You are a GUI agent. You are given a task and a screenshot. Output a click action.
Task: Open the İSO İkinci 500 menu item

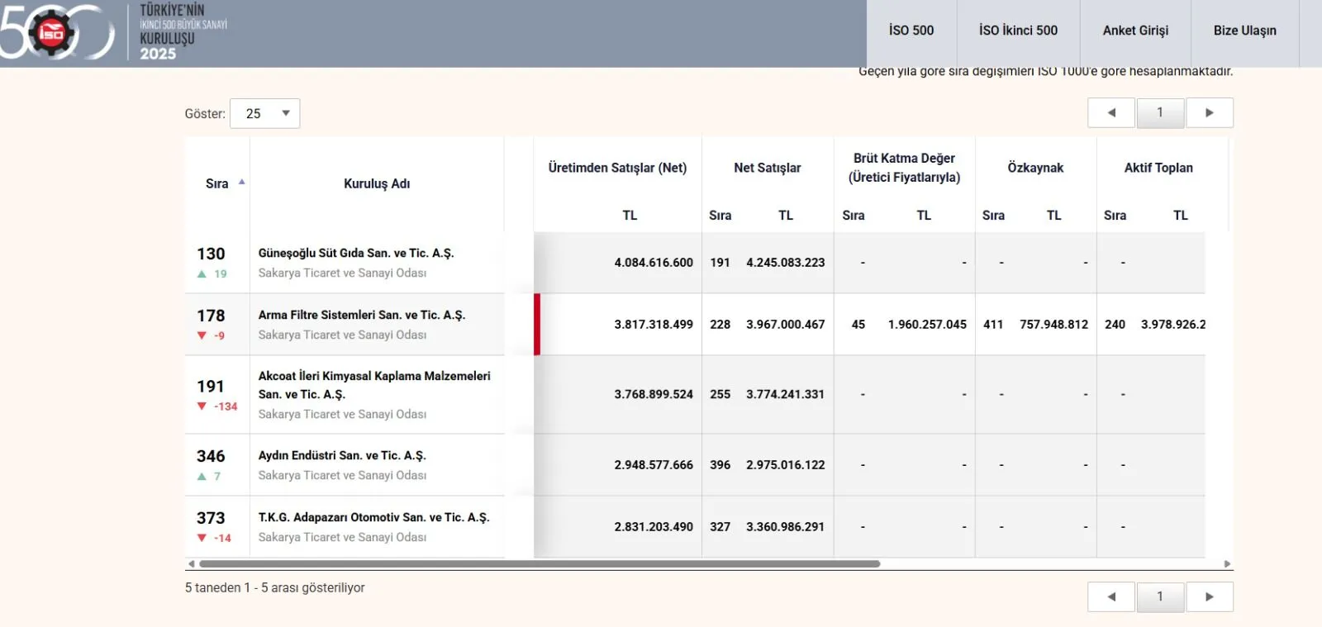pos(1018,31)
